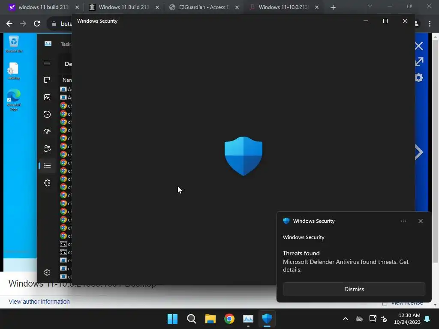Reload the browser page
The height and width of the screenshot is (329, 439).
coord(37,24)
